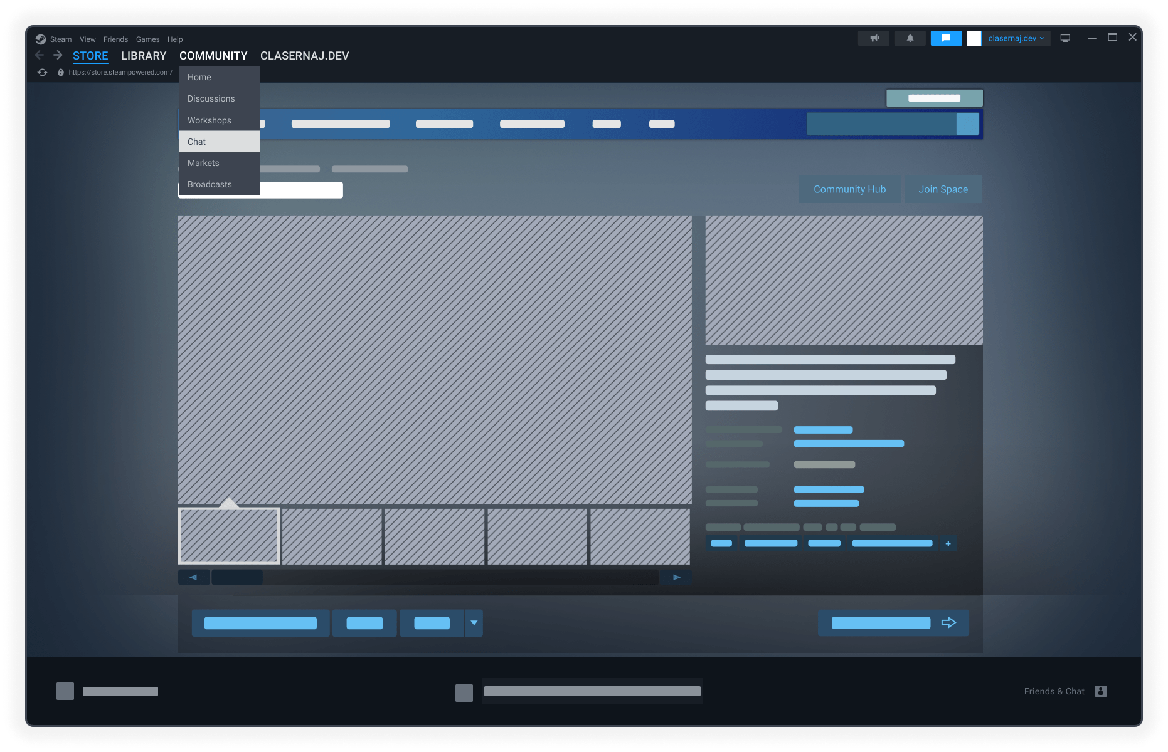Open Friends & Chat from the bottom bar

[x=1054, y=691]
